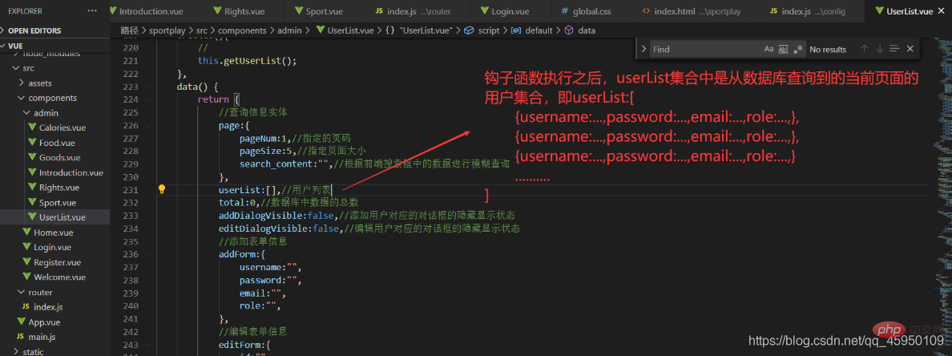Close the Find widget
The image size is (952, 356).
910,49
